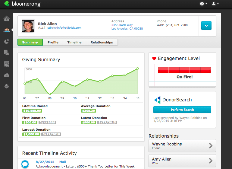Click the stikrickinfo@stikrick.com email link
Viewport: 232px width, 169px height.
click(x=64, y=28)
